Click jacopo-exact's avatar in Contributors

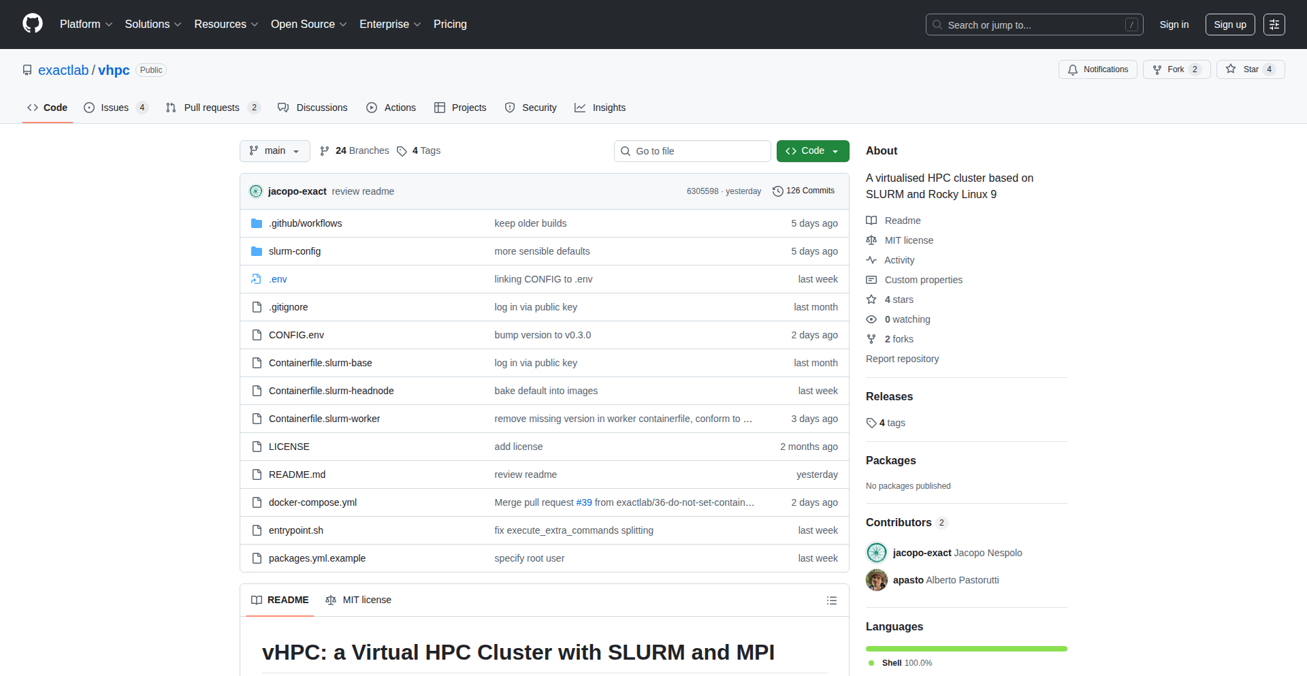(x=877, y=552)
